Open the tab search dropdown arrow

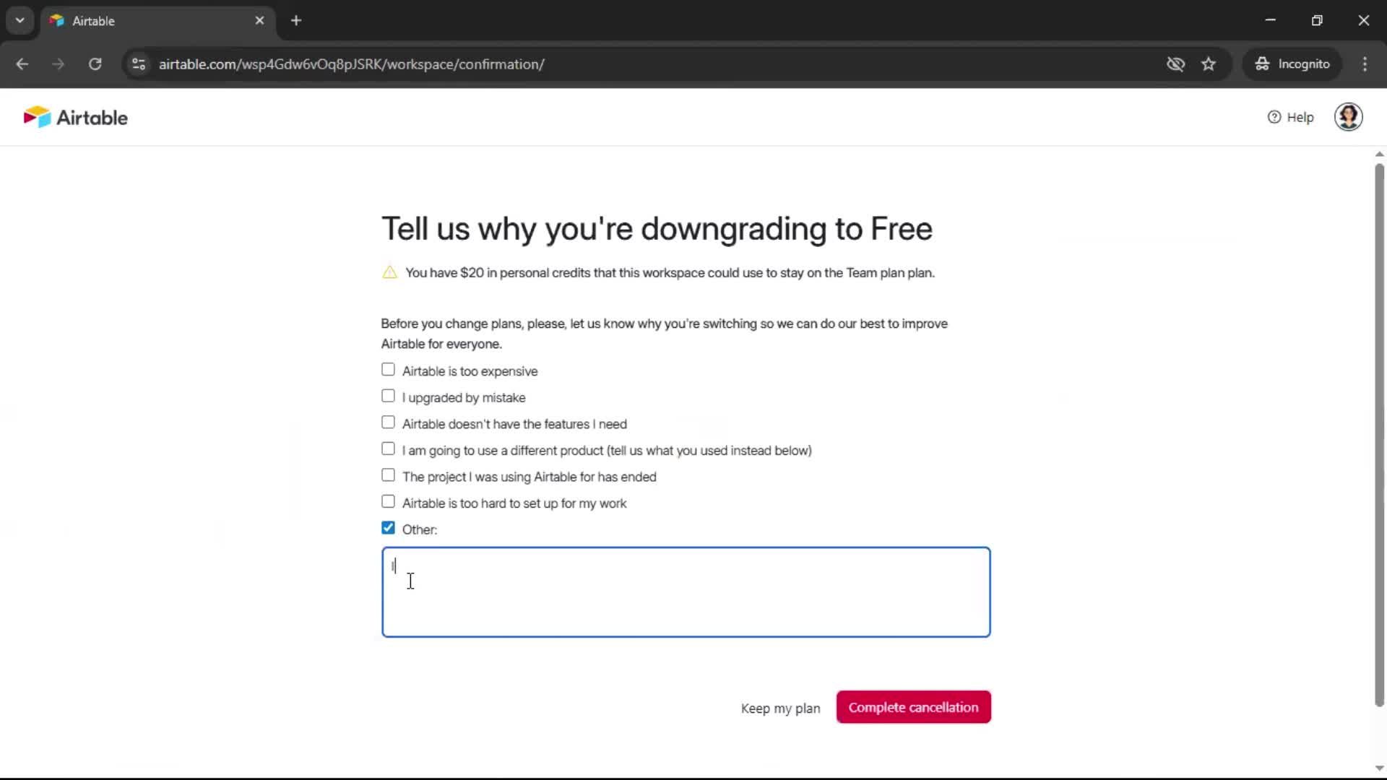[20, 21]
